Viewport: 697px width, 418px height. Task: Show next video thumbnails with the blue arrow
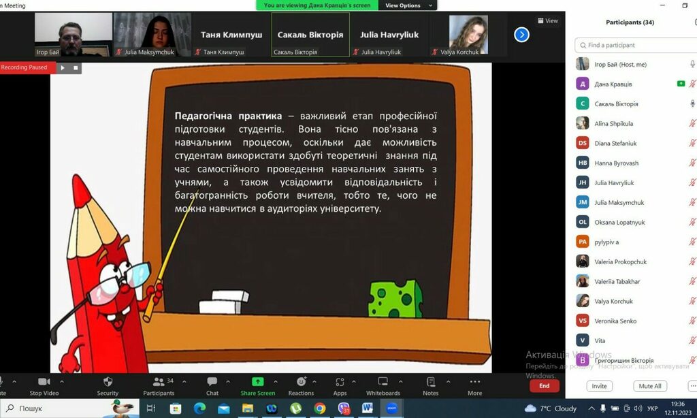(x=521, y=34)
